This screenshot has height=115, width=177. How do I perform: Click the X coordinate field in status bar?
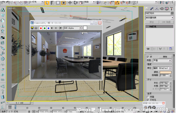tap(43, 112)
